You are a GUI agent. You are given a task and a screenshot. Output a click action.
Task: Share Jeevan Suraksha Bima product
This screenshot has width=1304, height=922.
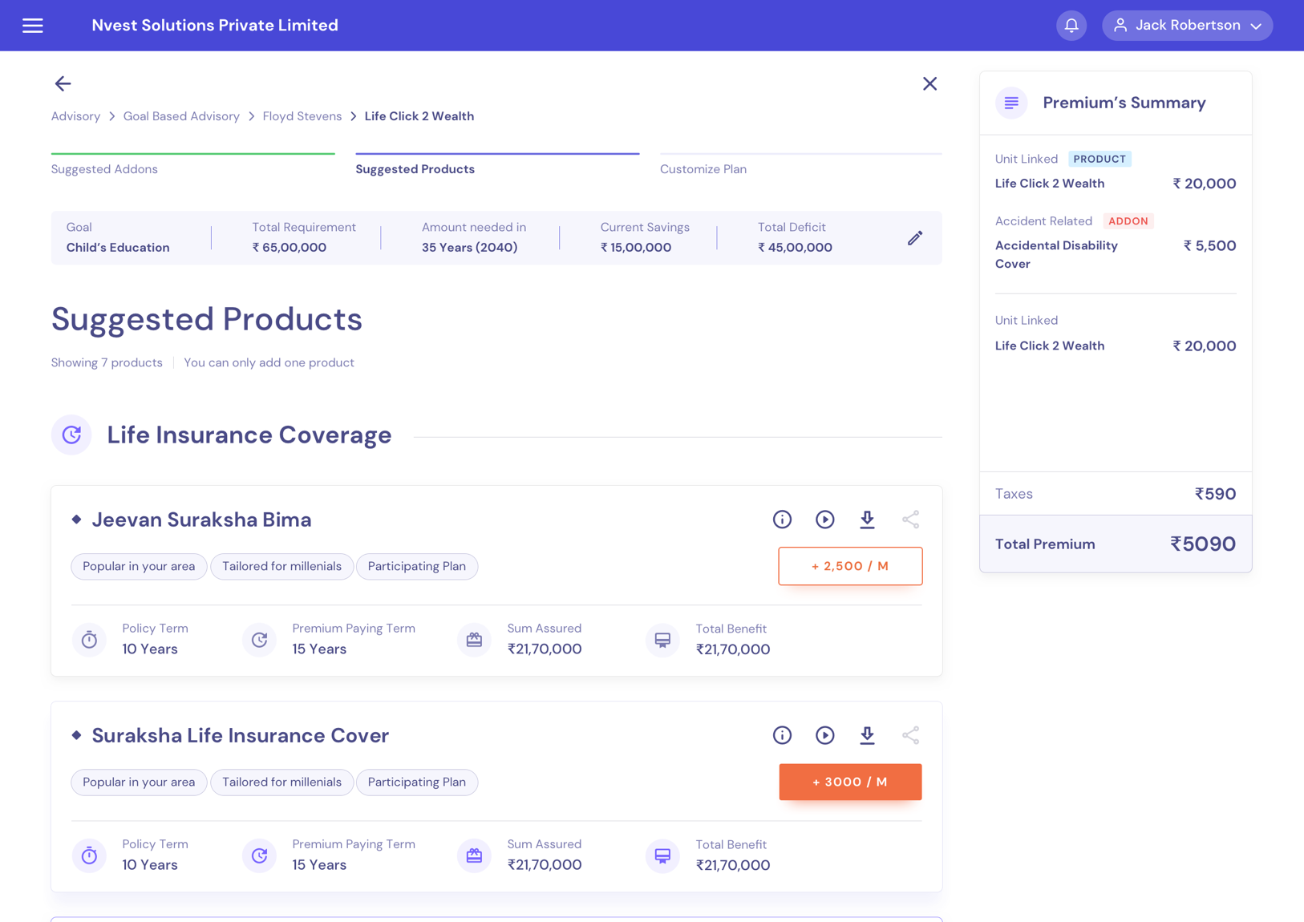coord(910,520)
